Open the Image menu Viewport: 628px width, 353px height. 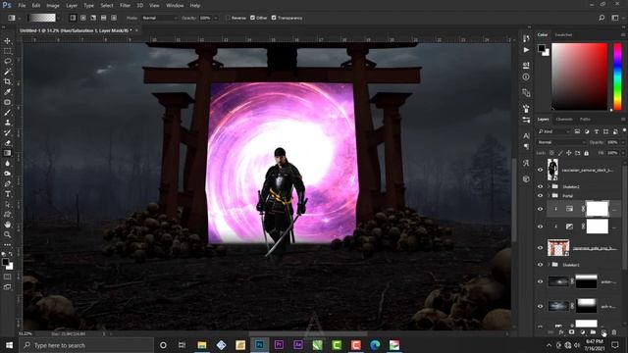click(x=53, y=6)
